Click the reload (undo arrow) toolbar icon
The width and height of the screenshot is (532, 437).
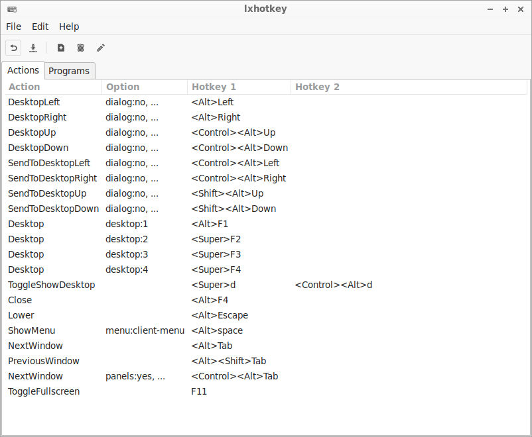(13, 48)
